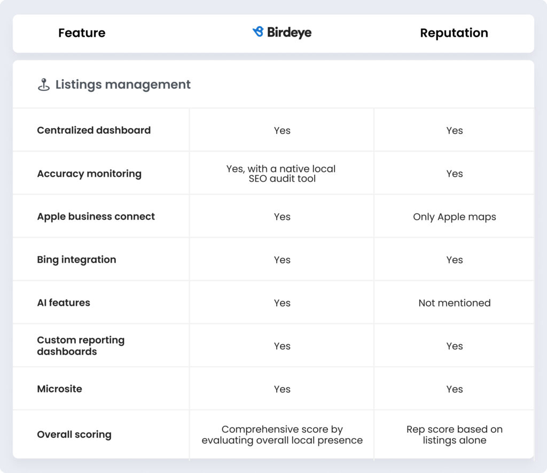Select the Reputation column header
The image size is (547, 473).
[x=454, y=33]
